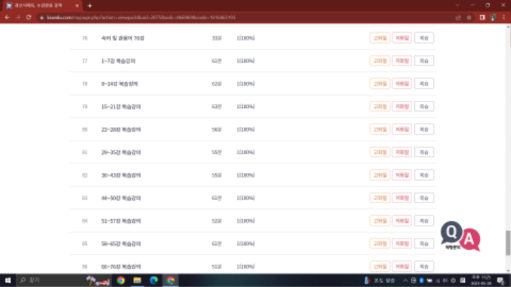Reload the current lecture page

29,17
